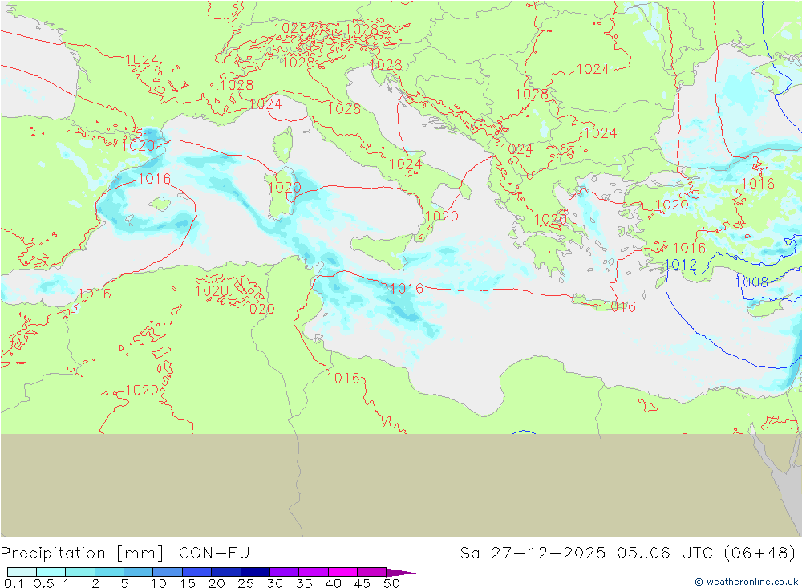Screen dimensions: 802x588
Task: Select the purple 30–35 mm legend swatch
Action: [x=285, y=572]
